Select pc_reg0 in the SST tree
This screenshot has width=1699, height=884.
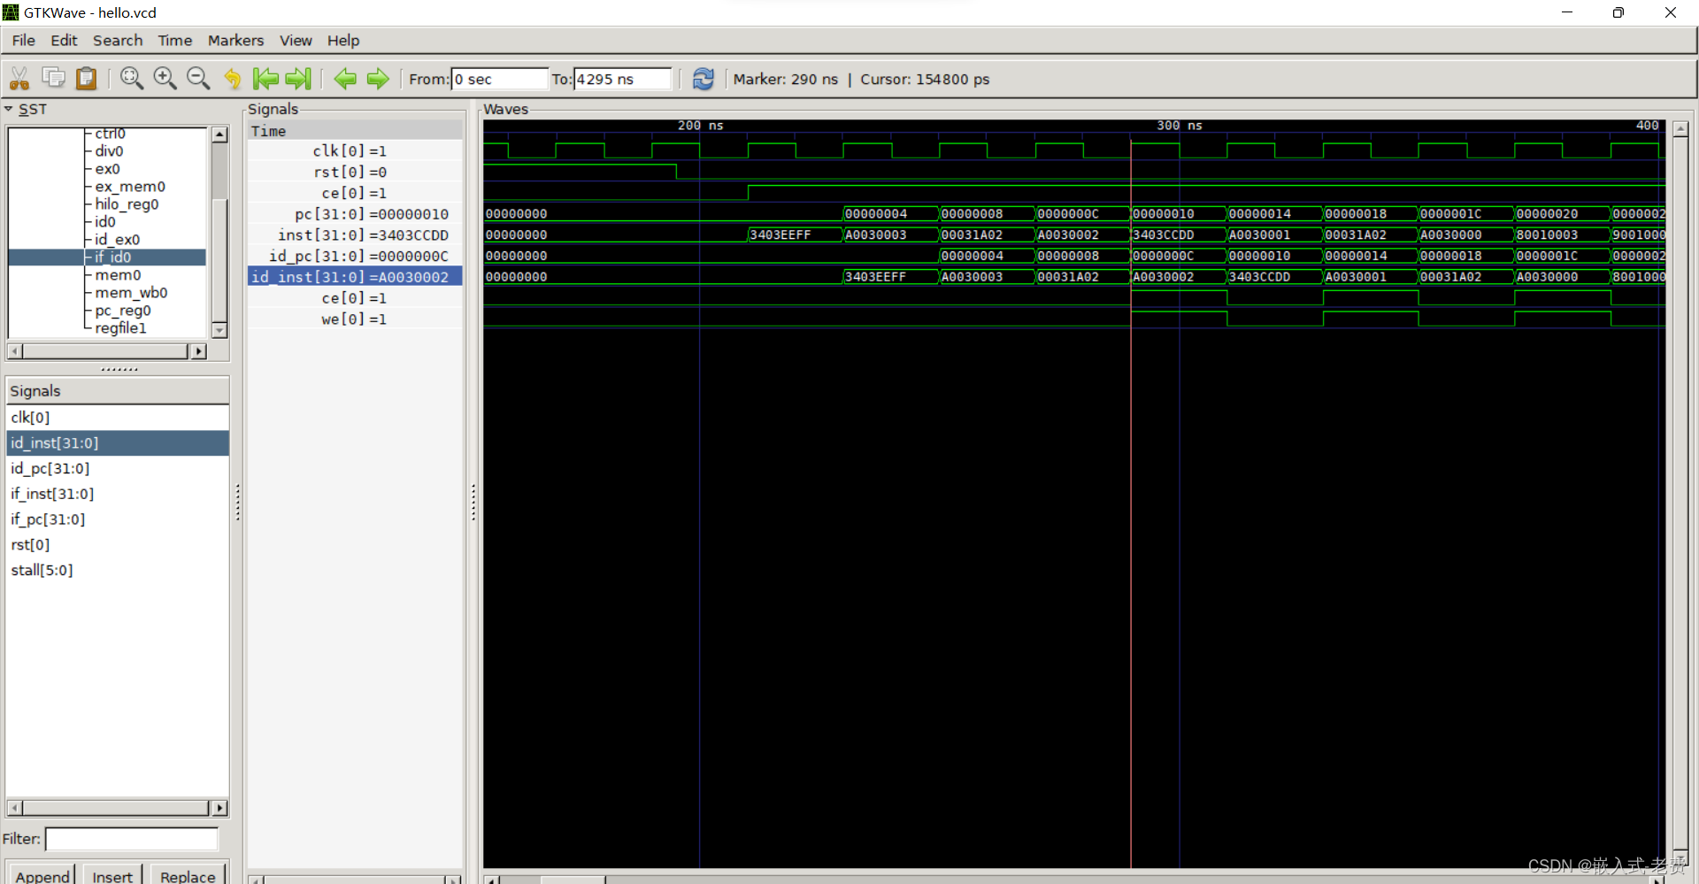[x=122, y=310]
